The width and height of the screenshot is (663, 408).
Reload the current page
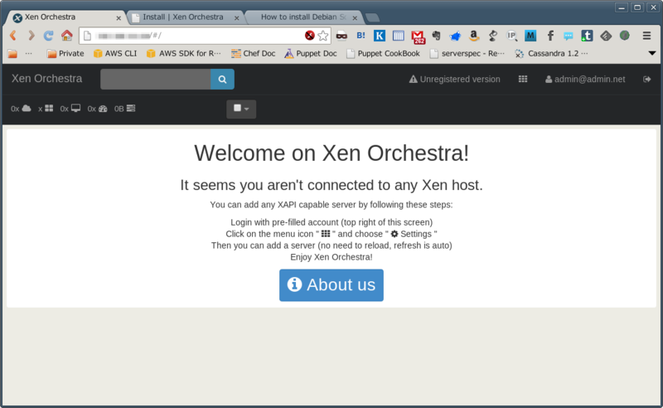49,36
